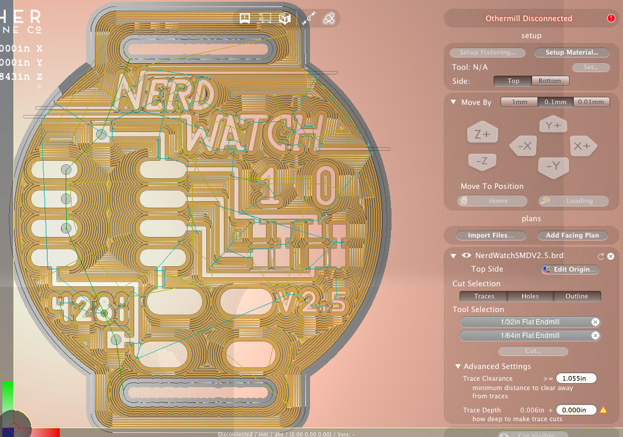Click the Cut... button
This screenshot has width=623, height=437.
pos(533,351)
